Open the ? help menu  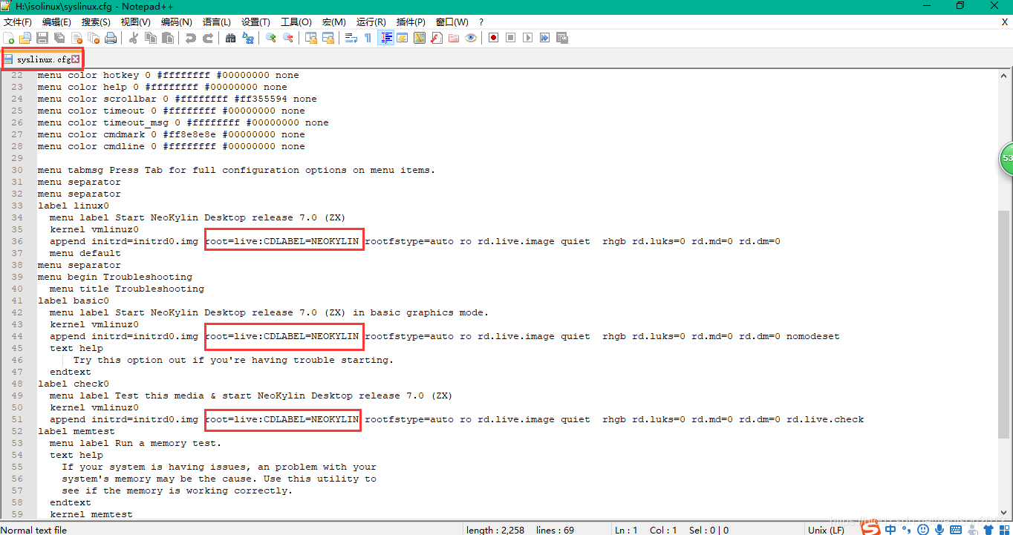(x=481, y=22)
